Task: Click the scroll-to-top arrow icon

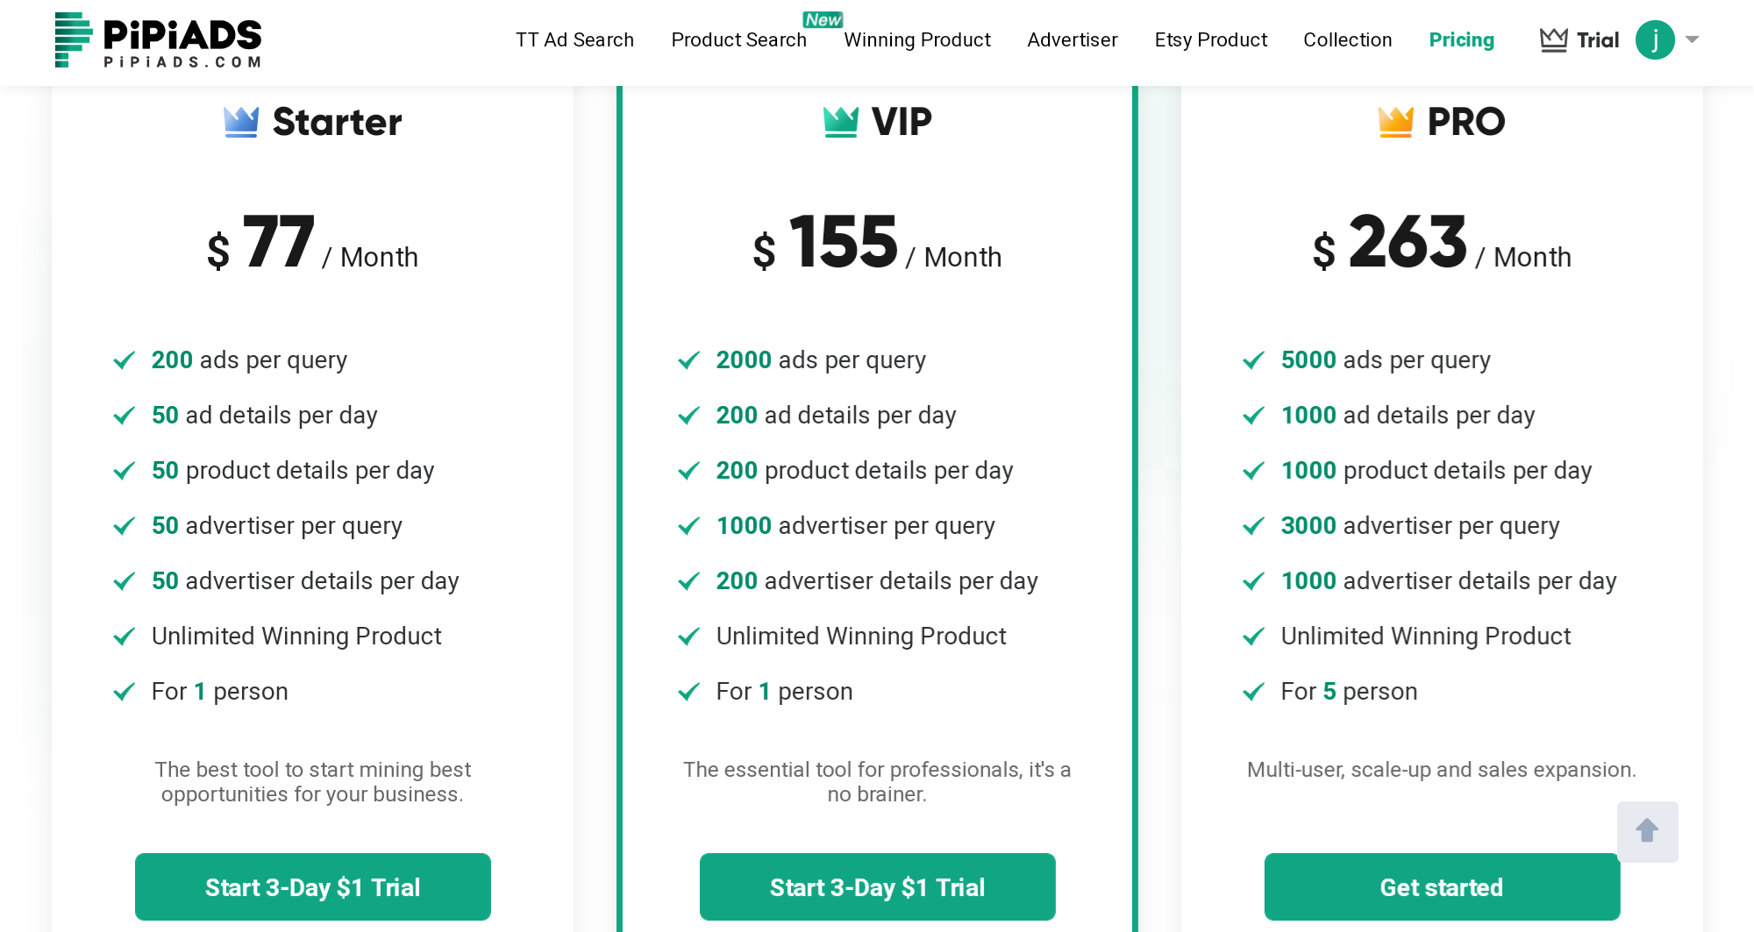Action: click(x=1647, y=831)
